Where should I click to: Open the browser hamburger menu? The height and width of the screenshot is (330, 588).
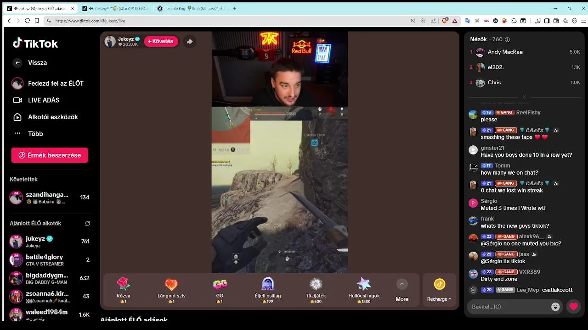coord(584,21)
